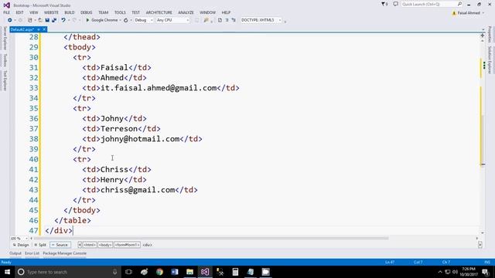Open the ARCHITECTURE menu

point(159,12)
